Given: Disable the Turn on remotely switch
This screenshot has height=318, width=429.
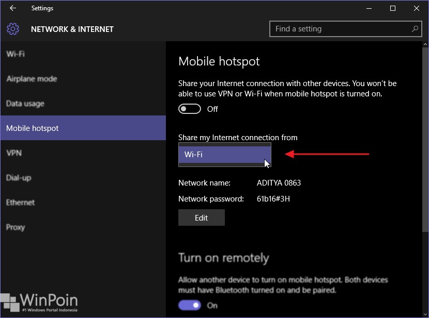Looking at the screenshot, I should [x=190, y=305].
